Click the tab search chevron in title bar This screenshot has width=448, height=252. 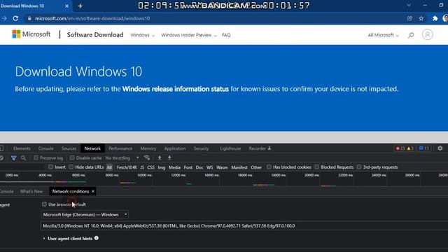coord(409,5)
